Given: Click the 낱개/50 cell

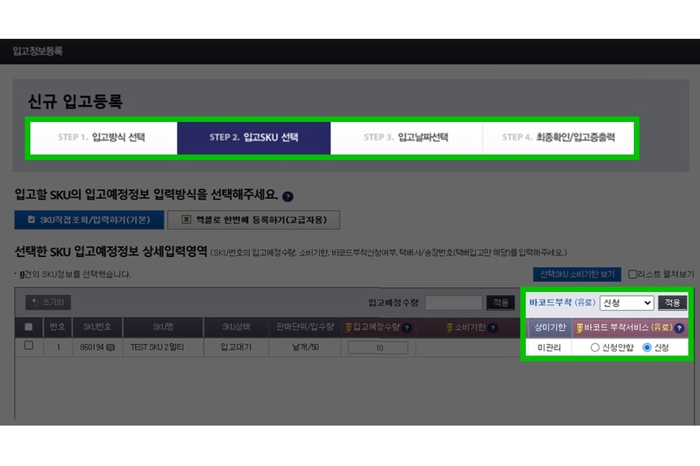Looking at the screenshot, I should (x=305, y=347).
